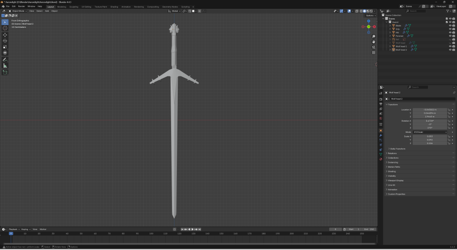Screen dimensions: 457x250
Task: Uncheck the Sword collection exclude checkbox
Action: (446, 22)
